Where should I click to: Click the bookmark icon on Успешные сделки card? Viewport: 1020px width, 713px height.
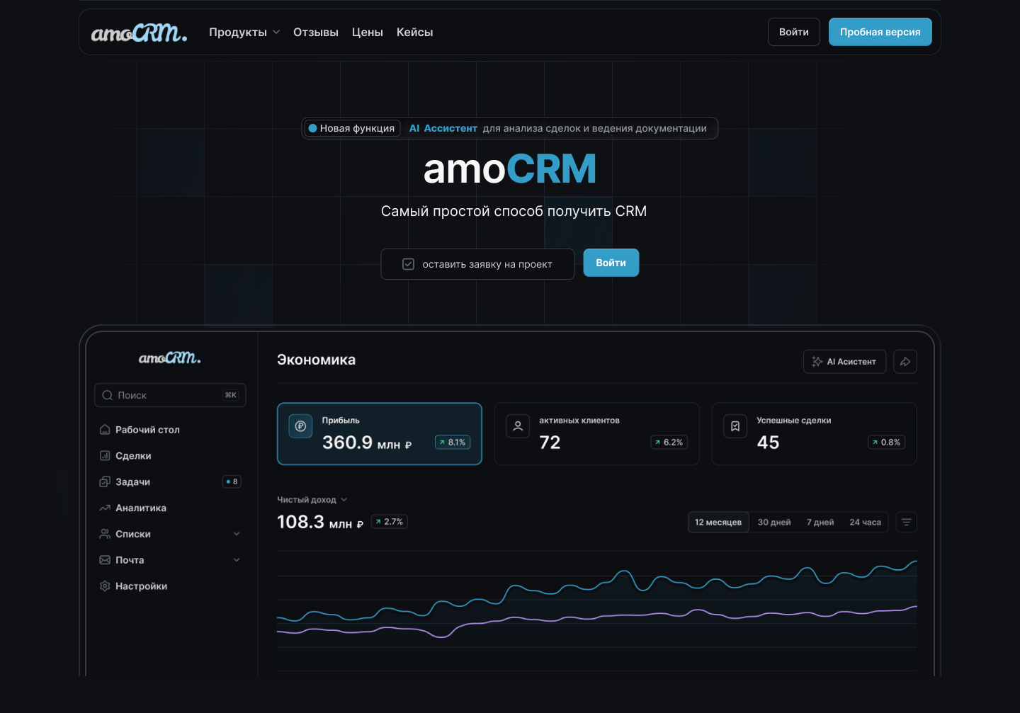(735, 426)
